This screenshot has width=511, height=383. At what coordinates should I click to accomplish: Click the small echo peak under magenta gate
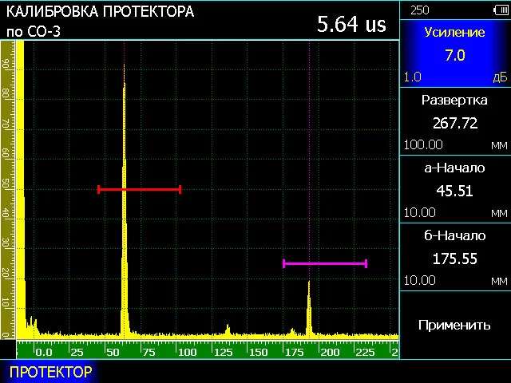tap(309, 307)
